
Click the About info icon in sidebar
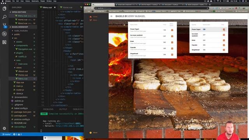(x=91, y=133)
